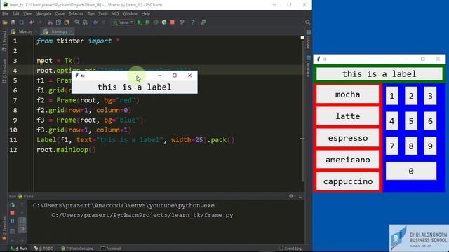
Task: Open the Navigate menu
Action: (x=43, y=13)
